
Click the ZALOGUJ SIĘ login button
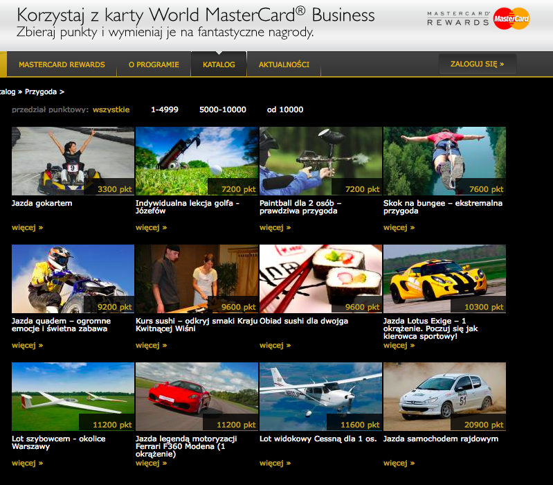pyautogui.click(x=477, y=64)
